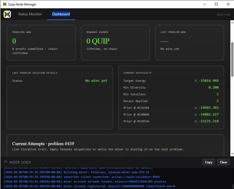Maximize the Quip Node Manager window

[x=216, y=4]
